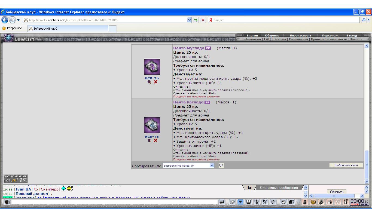This screenshot has width=372, height=209.
Task: Click the eraser clear-chat icon
Action: point(232,202)
